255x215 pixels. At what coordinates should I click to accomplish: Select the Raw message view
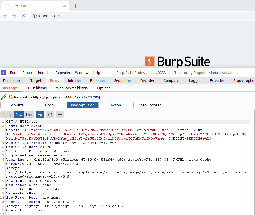pos(19,115)
